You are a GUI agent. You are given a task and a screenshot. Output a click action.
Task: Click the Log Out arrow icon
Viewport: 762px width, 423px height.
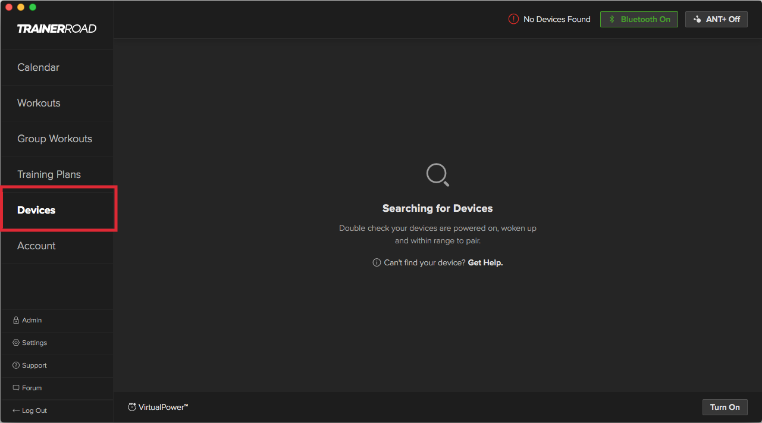point(16,411)
